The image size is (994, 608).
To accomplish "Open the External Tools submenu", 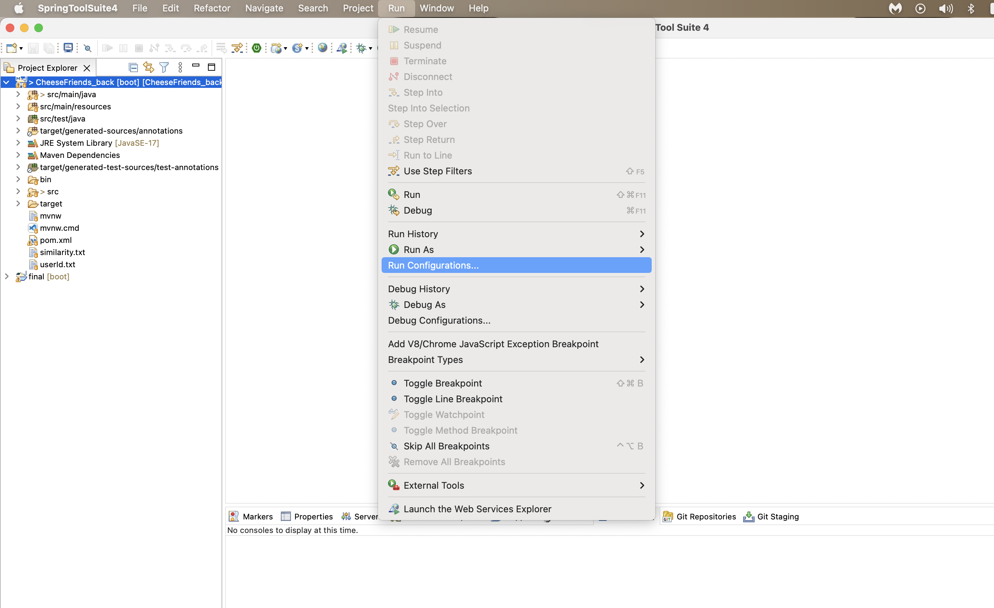I will (516, 485).
